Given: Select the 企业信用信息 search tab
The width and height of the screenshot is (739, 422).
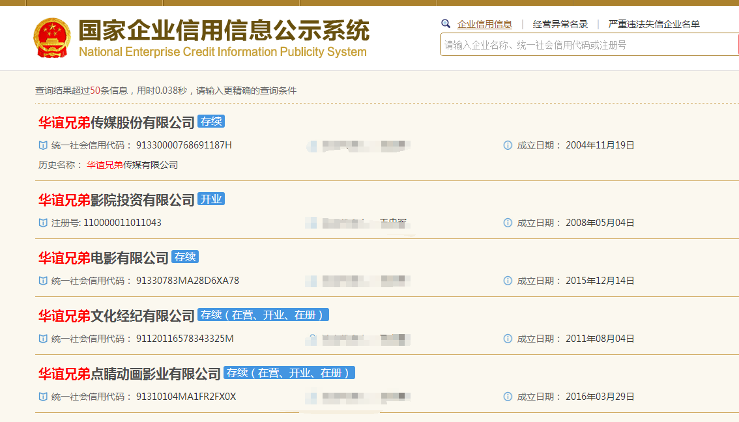Looking at the screenshot, I should (484, 24).
